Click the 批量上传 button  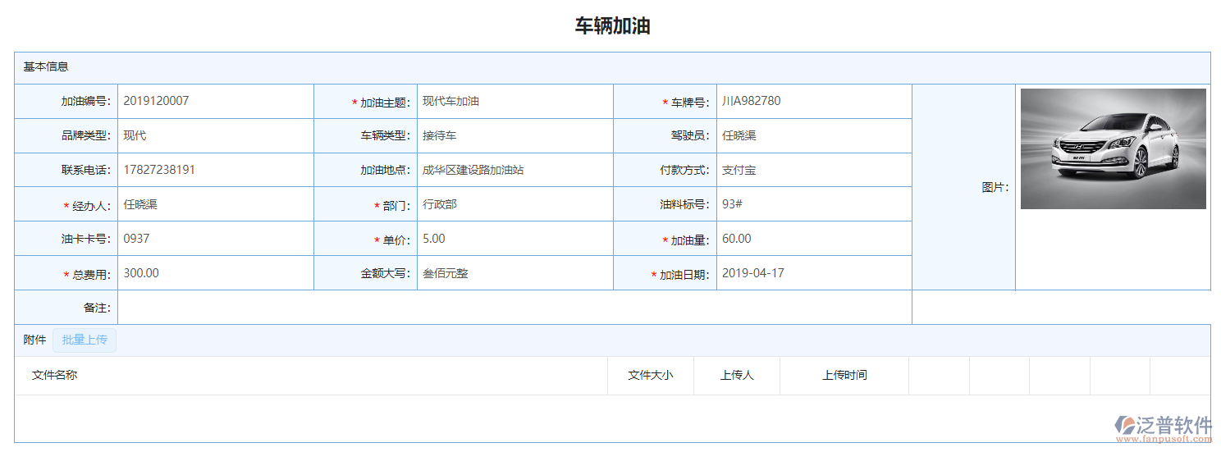pos(85,340)
